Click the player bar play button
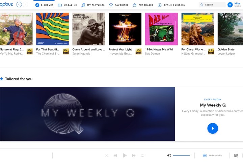The height and width of the screenshot is (162, 243). [x=125, y=155]
